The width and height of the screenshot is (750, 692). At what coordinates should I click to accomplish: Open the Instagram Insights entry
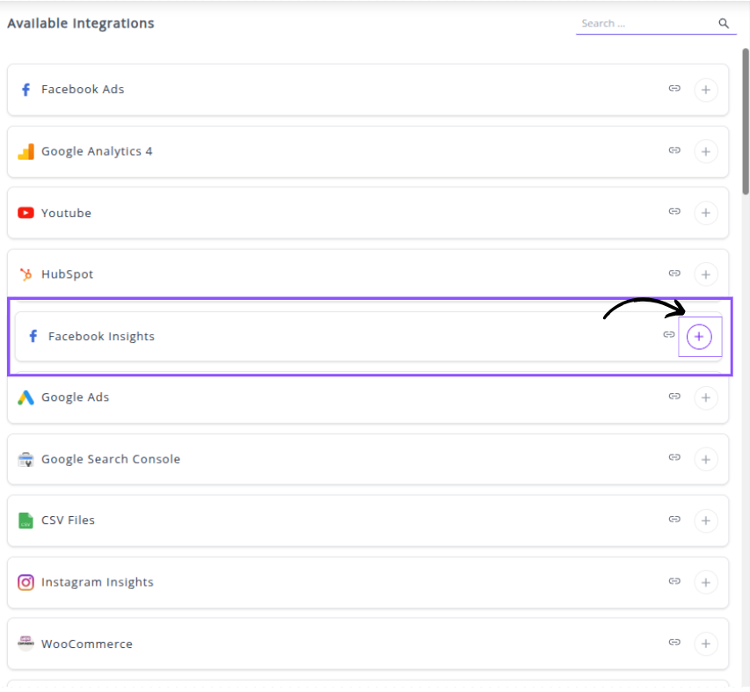coord(97,582)
